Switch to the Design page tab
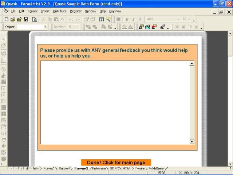Image resolution: width=233 pixels, height=175 pixels. [x=140, y=168]
